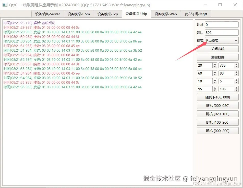Viewport: 243px width, 188px height.
Task: Stop listening via the 关闭监听 button
Action: pos(217,49)
